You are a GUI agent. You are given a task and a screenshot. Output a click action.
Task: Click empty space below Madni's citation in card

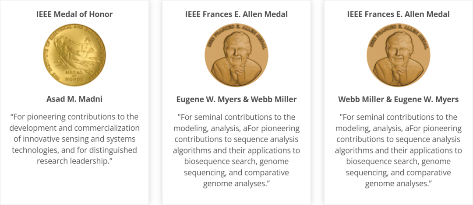pos(74,185)
